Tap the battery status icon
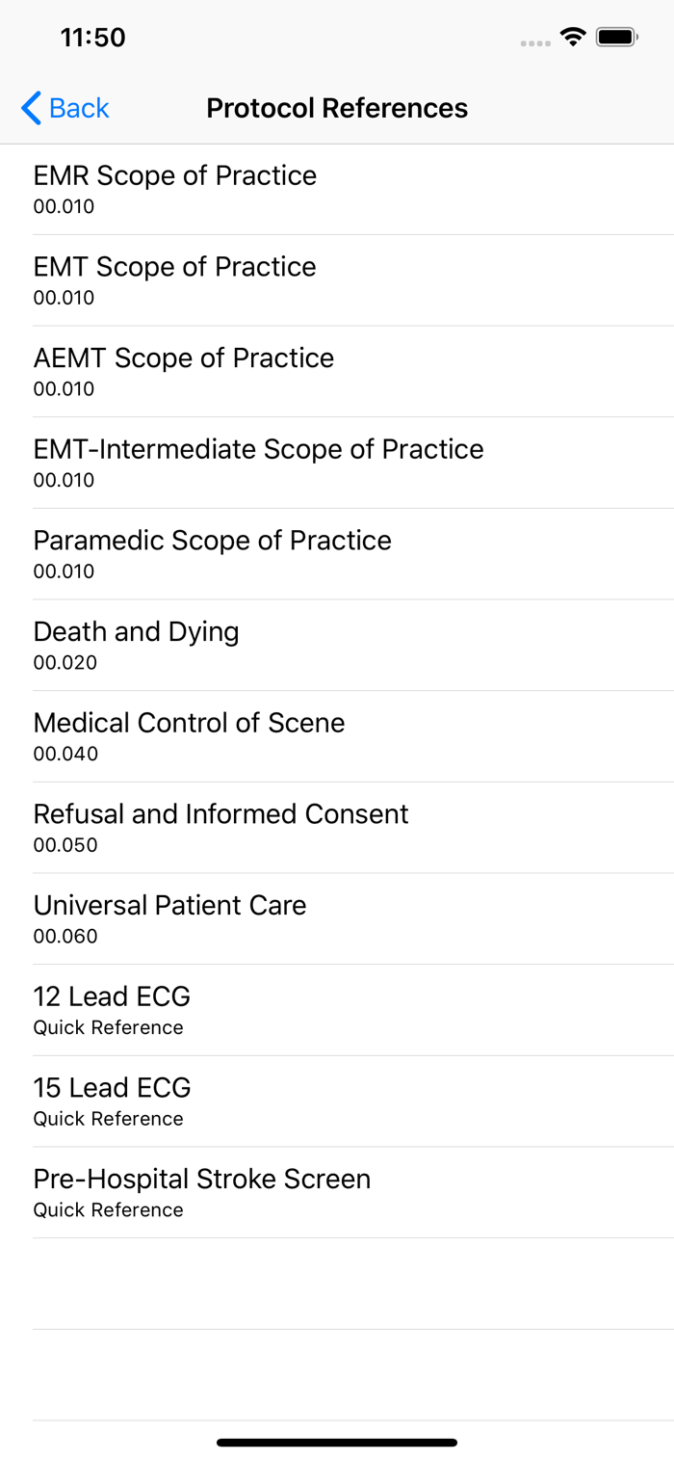This screenshot has width=674, height=1460. click(x=616, y=39)
